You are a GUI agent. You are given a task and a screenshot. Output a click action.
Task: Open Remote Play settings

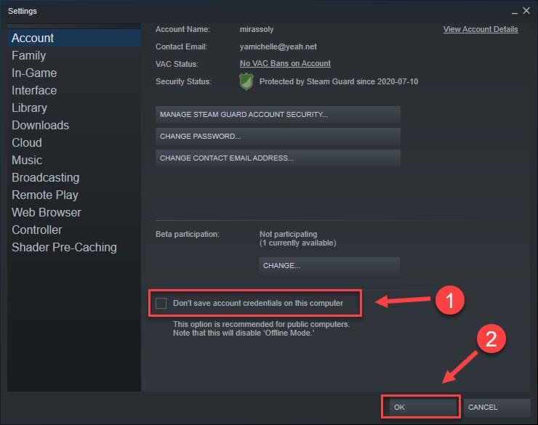coord(44,195)
